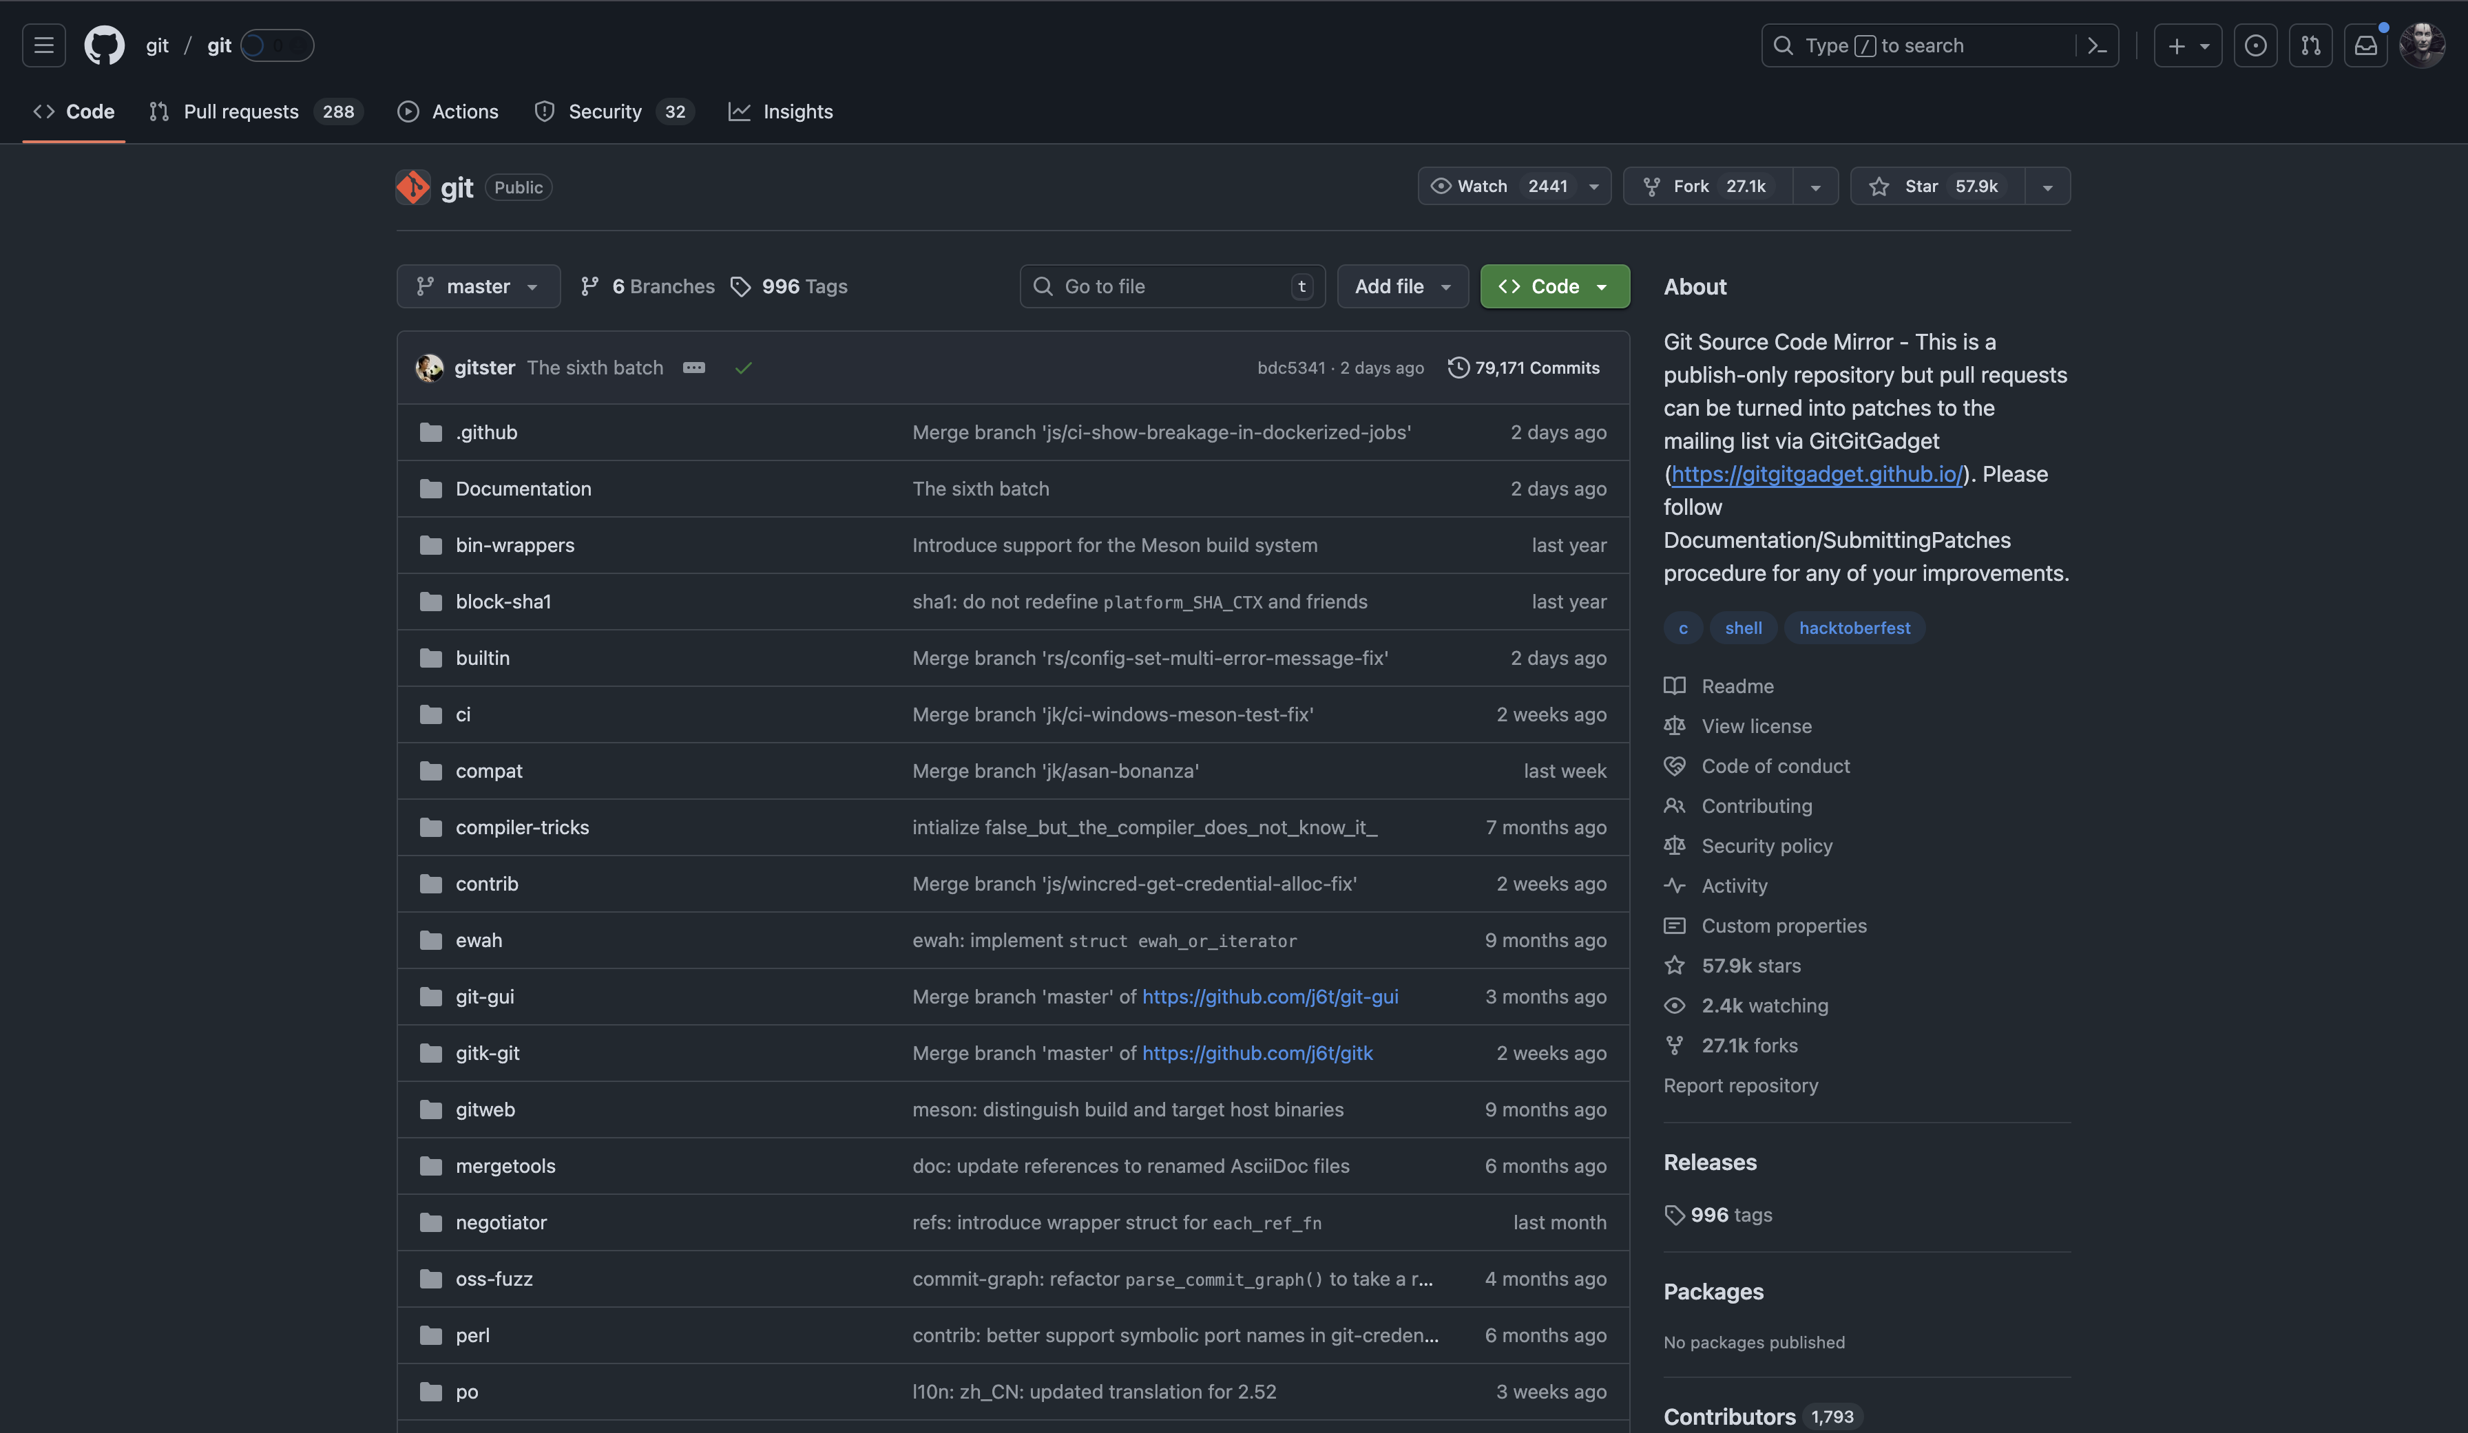Open the Add file dropdown
The image size is (2468, 1433).
coord(1403,286)
